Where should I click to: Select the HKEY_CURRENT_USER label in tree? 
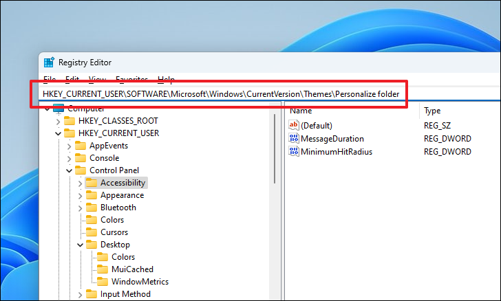pyautogui.click(x=118, y=133)
